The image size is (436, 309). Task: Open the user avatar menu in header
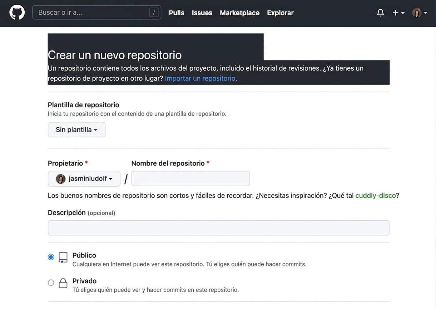420,13
